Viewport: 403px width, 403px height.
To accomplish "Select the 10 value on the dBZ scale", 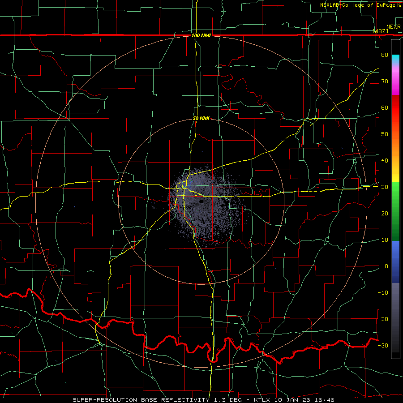I will (x=385, y=240).
